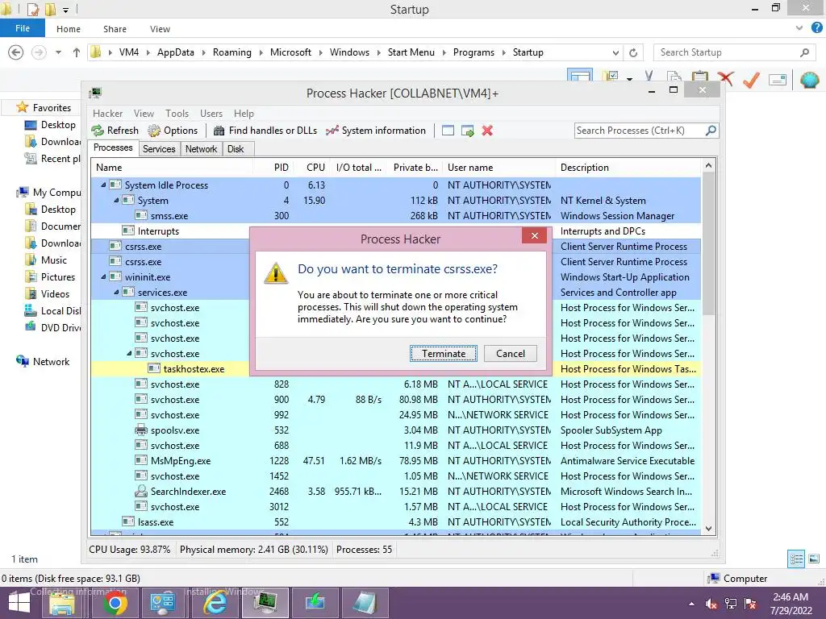
Task: Sort by the Name column header
Action: tap(172, 168)
